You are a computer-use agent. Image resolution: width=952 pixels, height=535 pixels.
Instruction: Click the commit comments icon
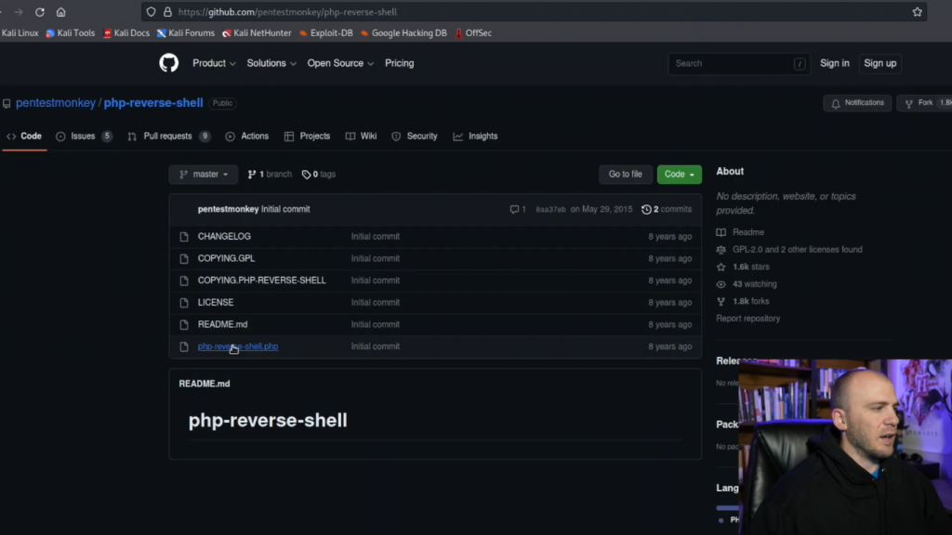click(514, 209)
